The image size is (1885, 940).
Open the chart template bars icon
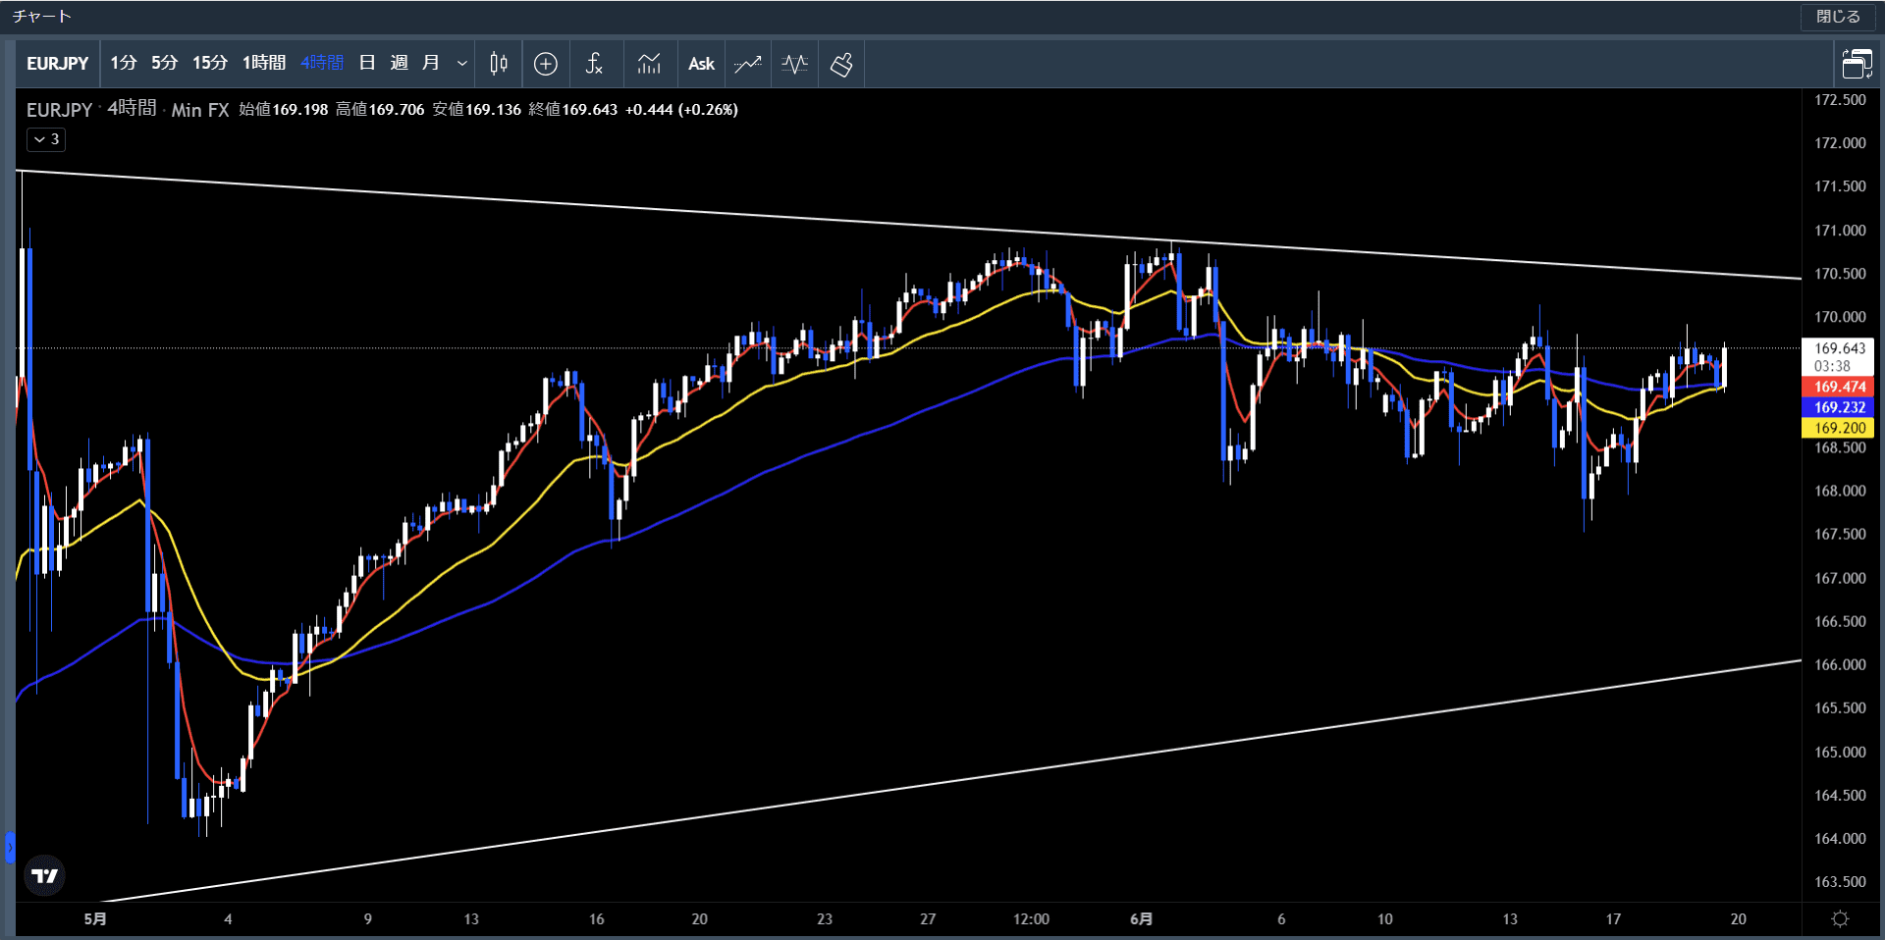[x=649, y=64]
